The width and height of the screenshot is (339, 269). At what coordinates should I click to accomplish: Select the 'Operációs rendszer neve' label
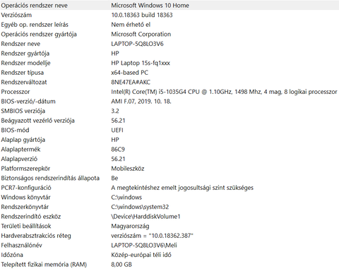click(x=34, y=6)
